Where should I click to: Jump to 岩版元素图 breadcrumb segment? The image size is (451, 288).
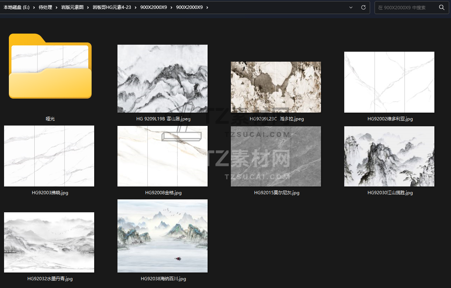(x=72, y=7)
